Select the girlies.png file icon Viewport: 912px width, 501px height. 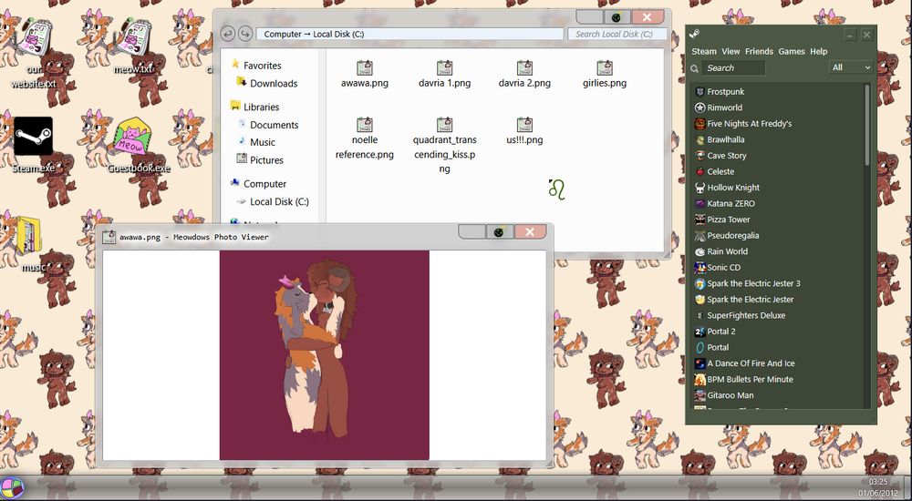pos(605,67)
